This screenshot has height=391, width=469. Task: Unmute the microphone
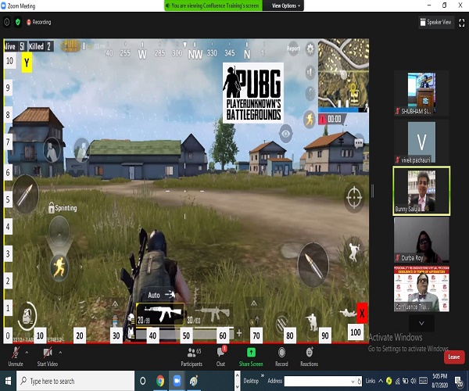16,356
